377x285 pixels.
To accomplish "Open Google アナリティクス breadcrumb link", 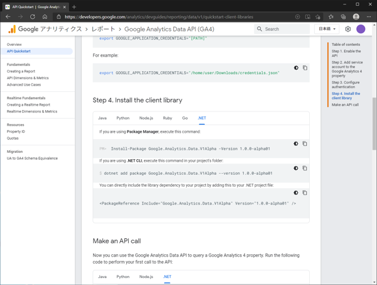I will tap(50, 29).
